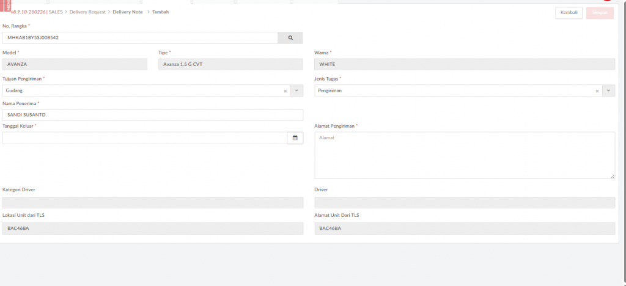This screenshot has width=626, height=286.
Task: Clear the Pengiriman selection with the x icon
Action: pos(597,91)
